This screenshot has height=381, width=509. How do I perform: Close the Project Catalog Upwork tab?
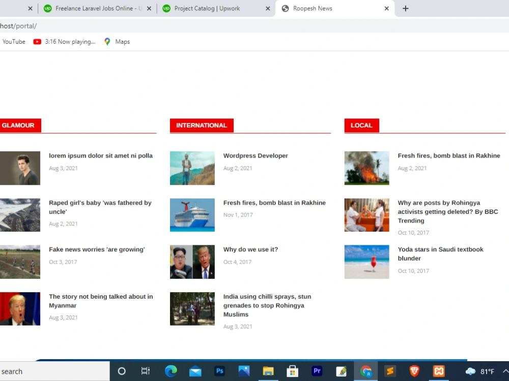[268, 9]
